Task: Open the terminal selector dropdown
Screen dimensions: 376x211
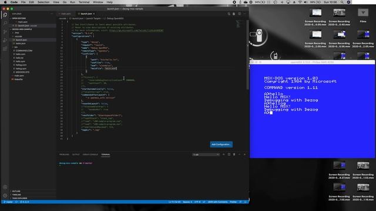Action: [x=206, y=155]
